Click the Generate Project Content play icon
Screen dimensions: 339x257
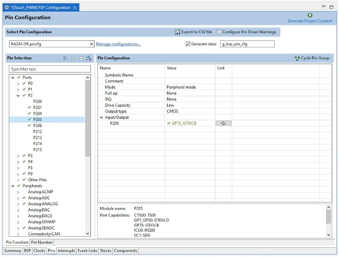(310, 15)
